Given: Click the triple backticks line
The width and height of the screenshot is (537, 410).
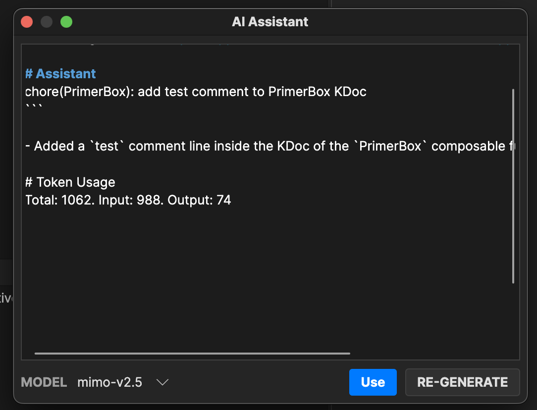Looking at the screenshot, I should click(34, 107).
